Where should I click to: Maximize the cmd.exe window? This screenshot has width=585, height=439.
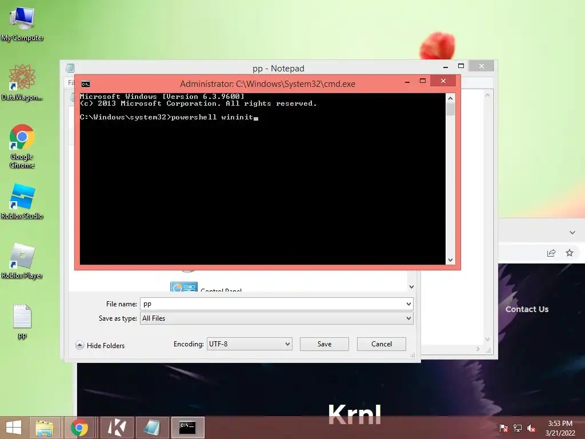423,81
